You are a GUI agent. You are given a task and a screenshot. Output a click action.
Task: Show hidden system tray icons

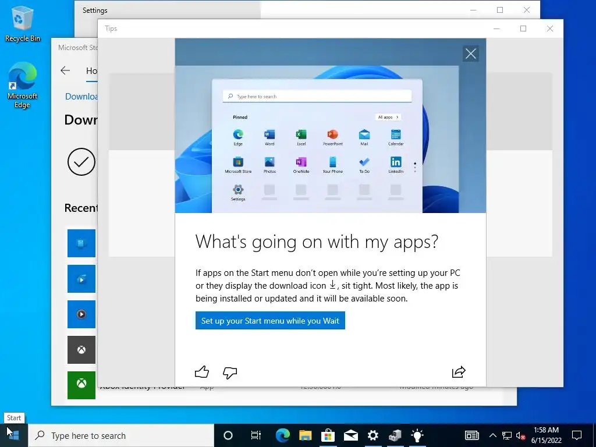pos(492,435)
